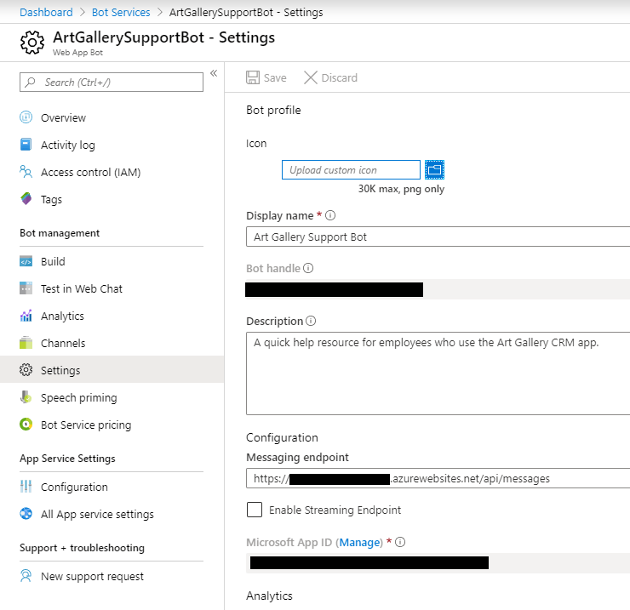Screen dimensions: 630x610
Task: Click the Bot Service pricing icon
Action: (26, 425)
